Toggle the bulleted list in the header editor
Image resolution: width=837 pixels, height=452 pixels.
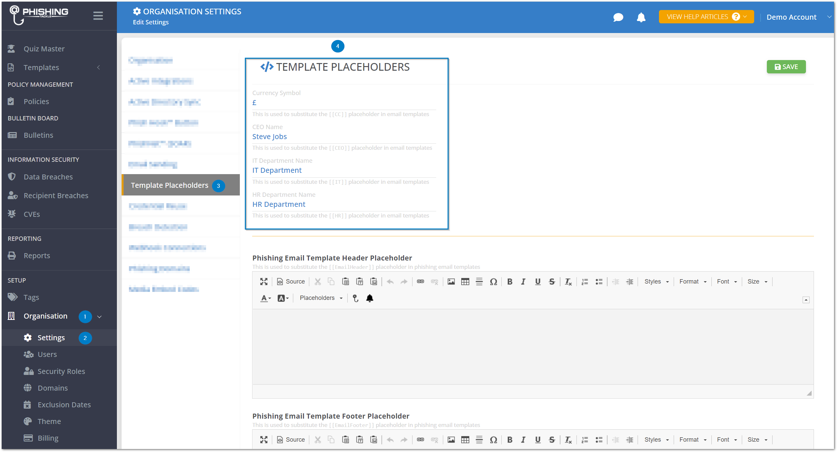click(x=599, y=282)
